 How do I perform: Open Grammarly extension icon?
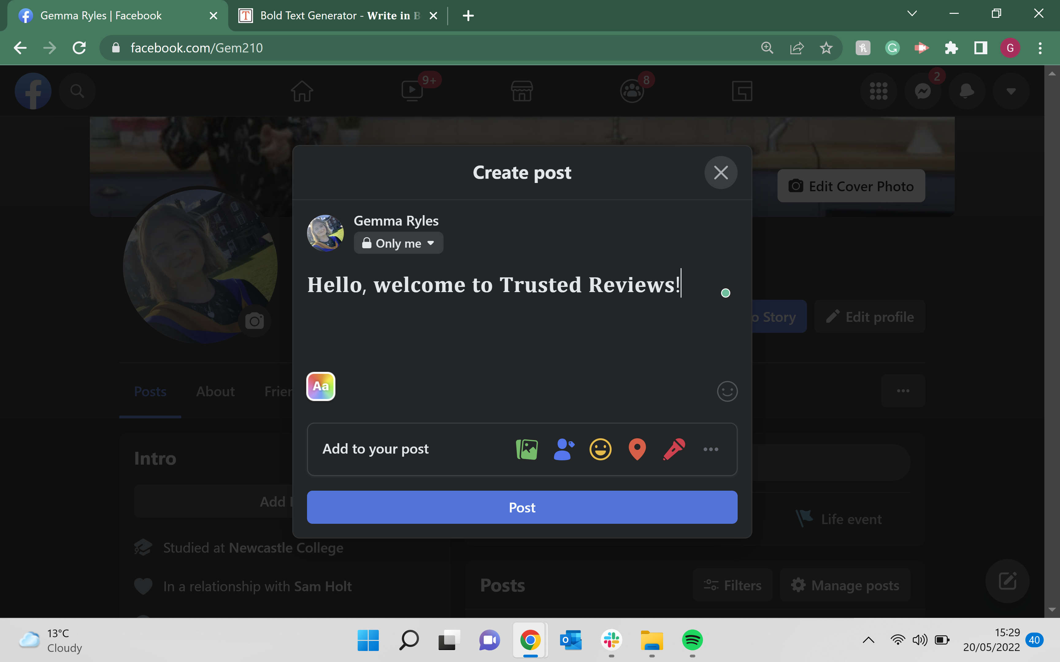[x=892, y=48]
